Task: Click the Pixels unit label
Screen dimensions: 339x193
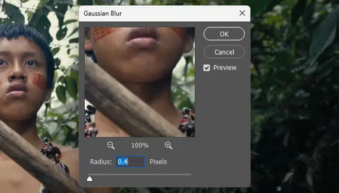Action: click(158, 162)
